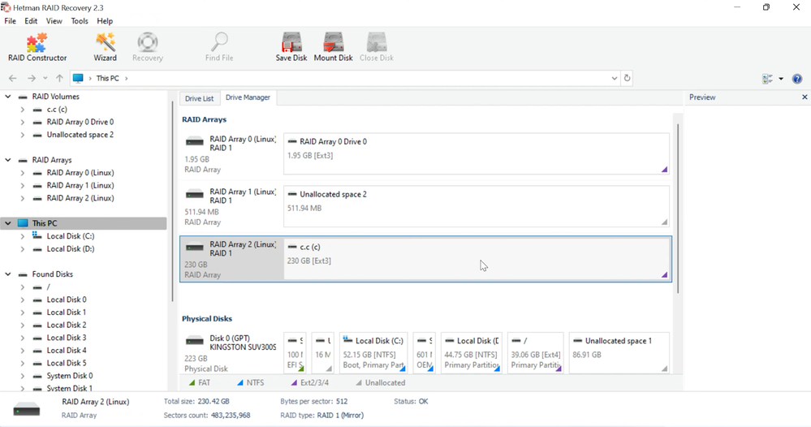The image size is (811, 427).
Task: Select Local Disk (C:) 52.15 GB partition
Action: click(x=373, y=353)
